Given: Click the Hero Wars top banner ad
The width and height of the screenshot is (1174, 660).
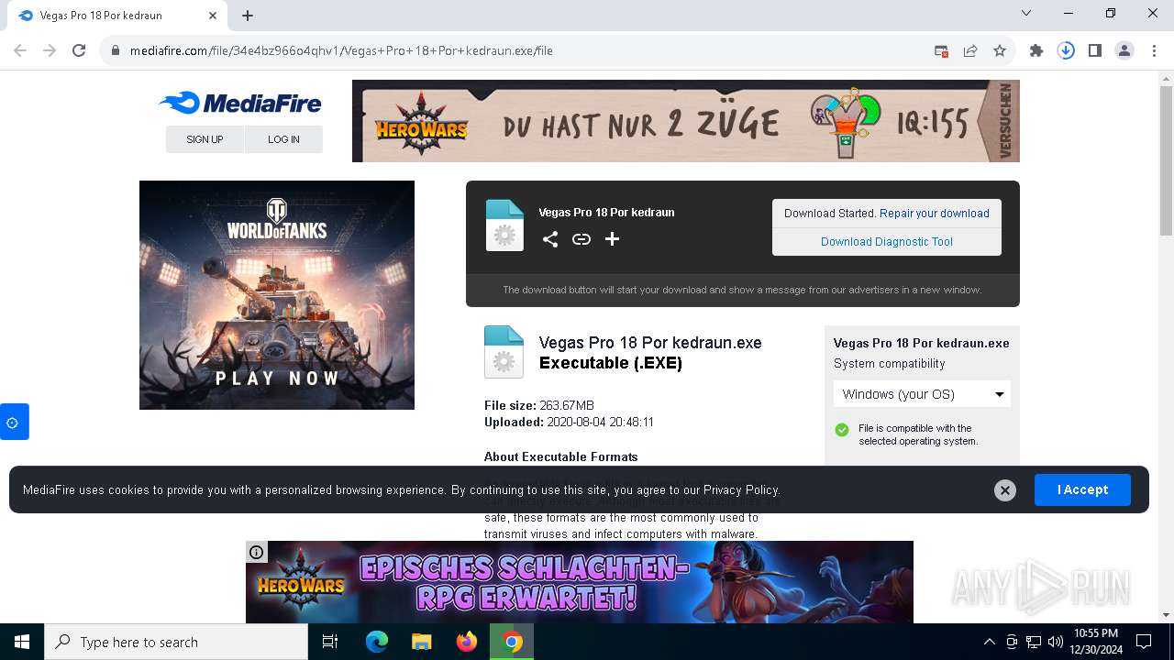Looking at the screenshot, I should tap(686, 121).
